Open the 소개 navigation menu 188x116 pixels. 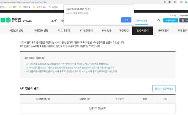(54, 21)
